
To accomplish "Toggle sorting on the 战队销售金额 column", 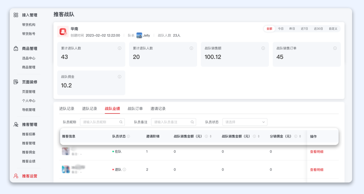I will (258, 136).
